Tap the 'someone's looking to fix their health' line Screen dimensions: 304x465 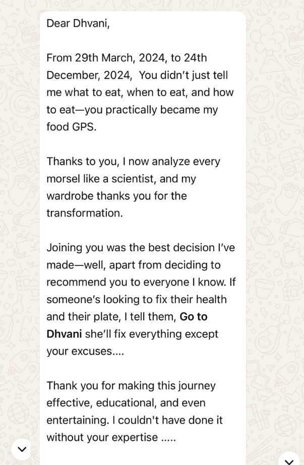tap(136, 300)
